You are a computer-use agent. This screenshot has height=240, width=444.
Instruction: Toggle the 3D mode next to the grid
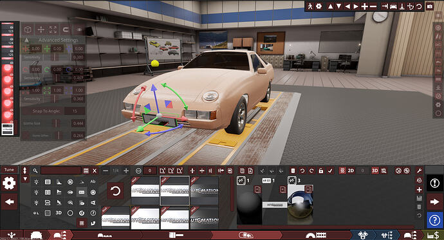(375, 171)
